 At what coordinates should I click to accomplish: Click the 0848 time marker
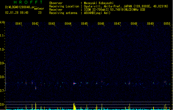coord(134,24)
